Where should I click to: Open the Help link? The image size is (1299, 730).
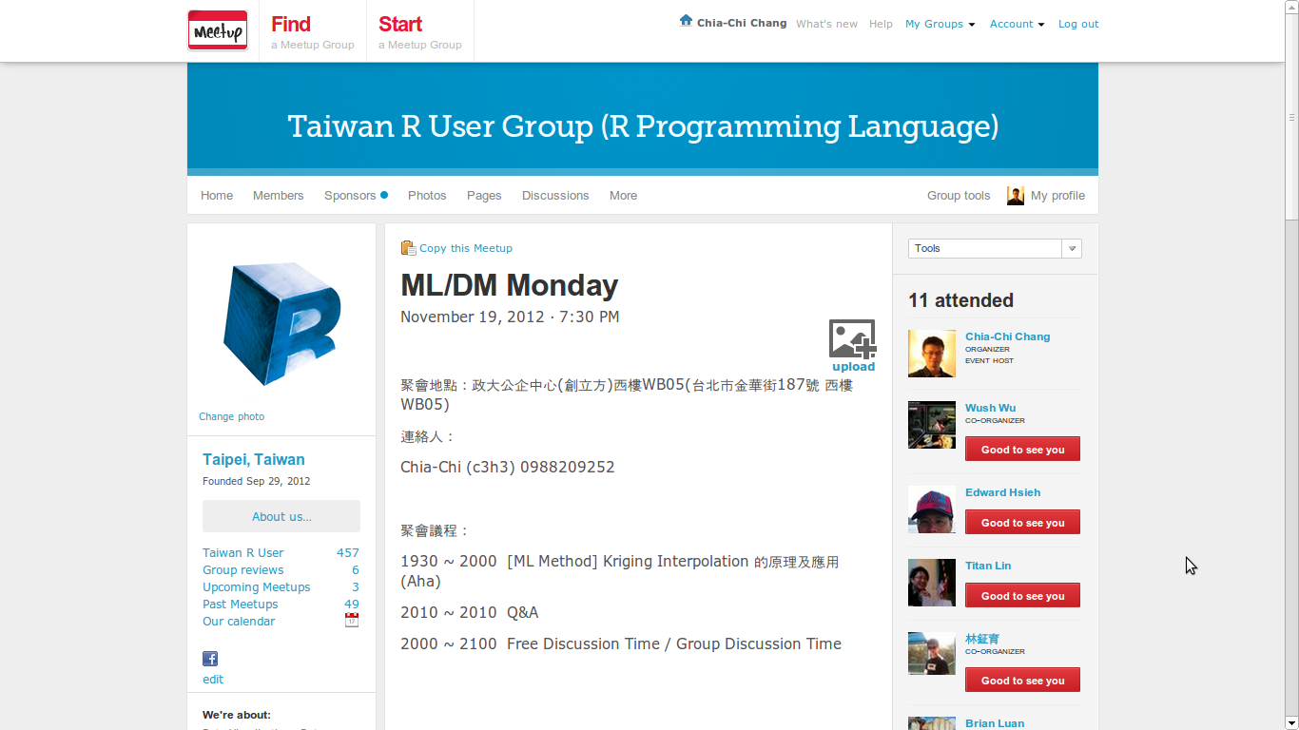(x=881, y=24)
